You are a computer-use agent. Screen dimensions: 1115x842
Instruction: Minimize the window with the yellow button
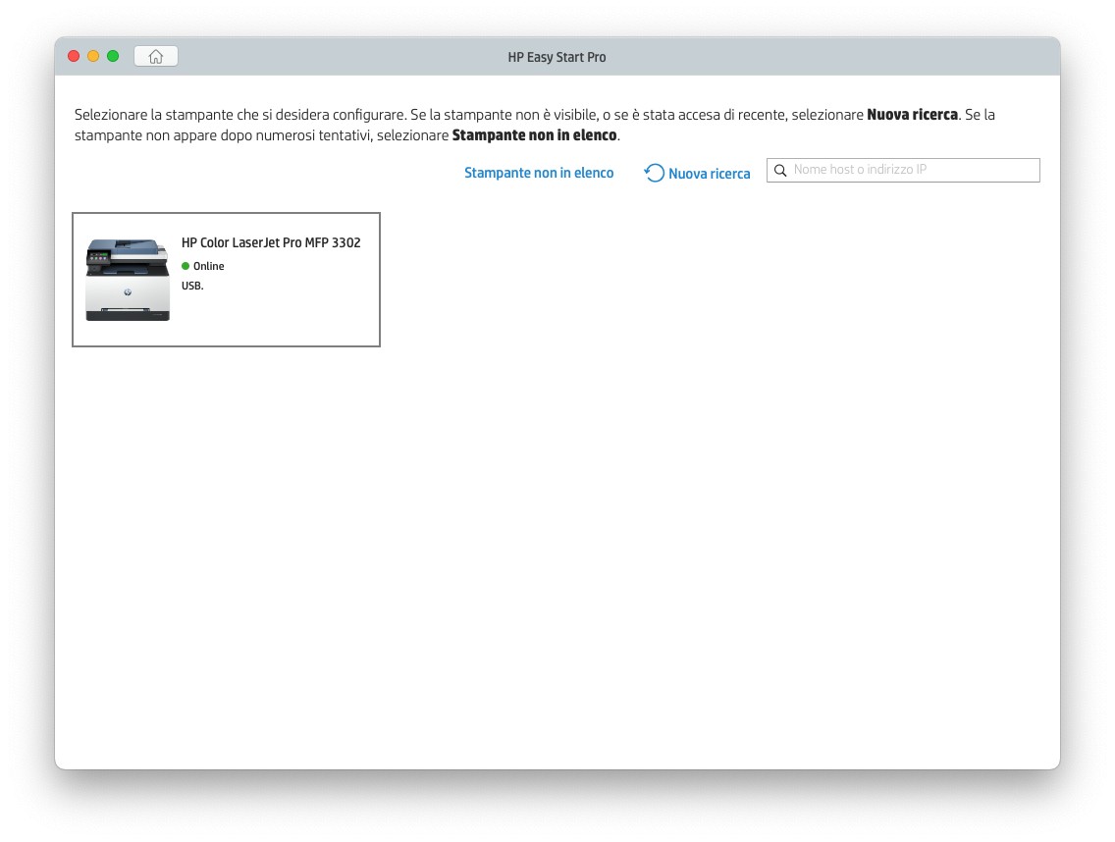[93, 56]
